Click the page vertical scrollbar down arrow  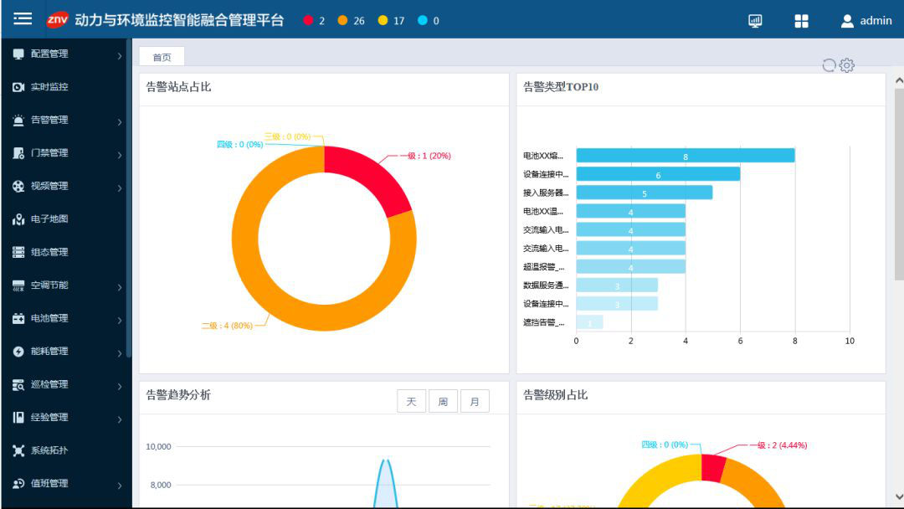coord(899,496)
